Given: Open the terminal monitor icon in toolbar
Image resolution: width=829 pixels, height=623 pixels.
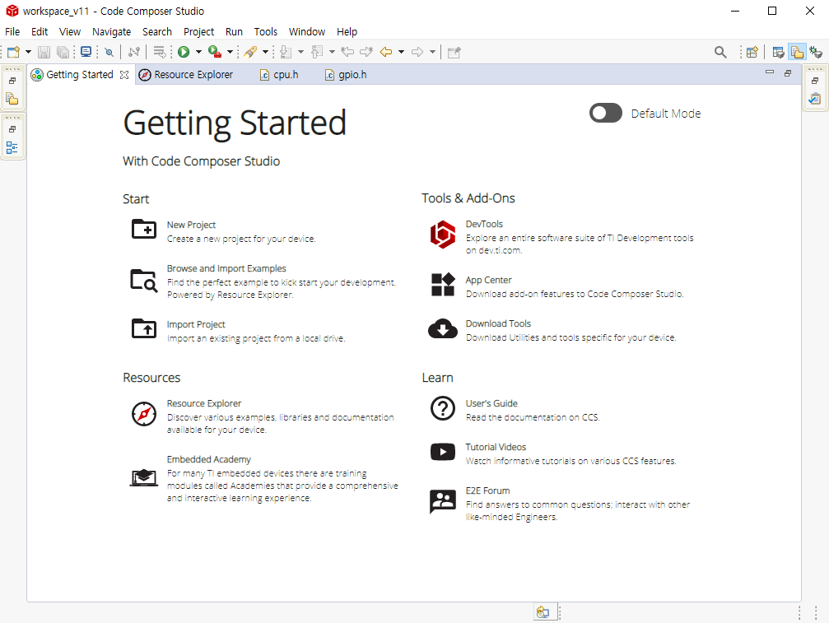Looking at the screenshot, I should point(86,52).
